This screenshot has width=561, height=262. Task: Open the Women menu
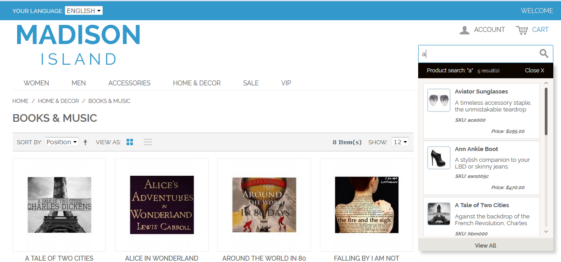coord(36,83)
